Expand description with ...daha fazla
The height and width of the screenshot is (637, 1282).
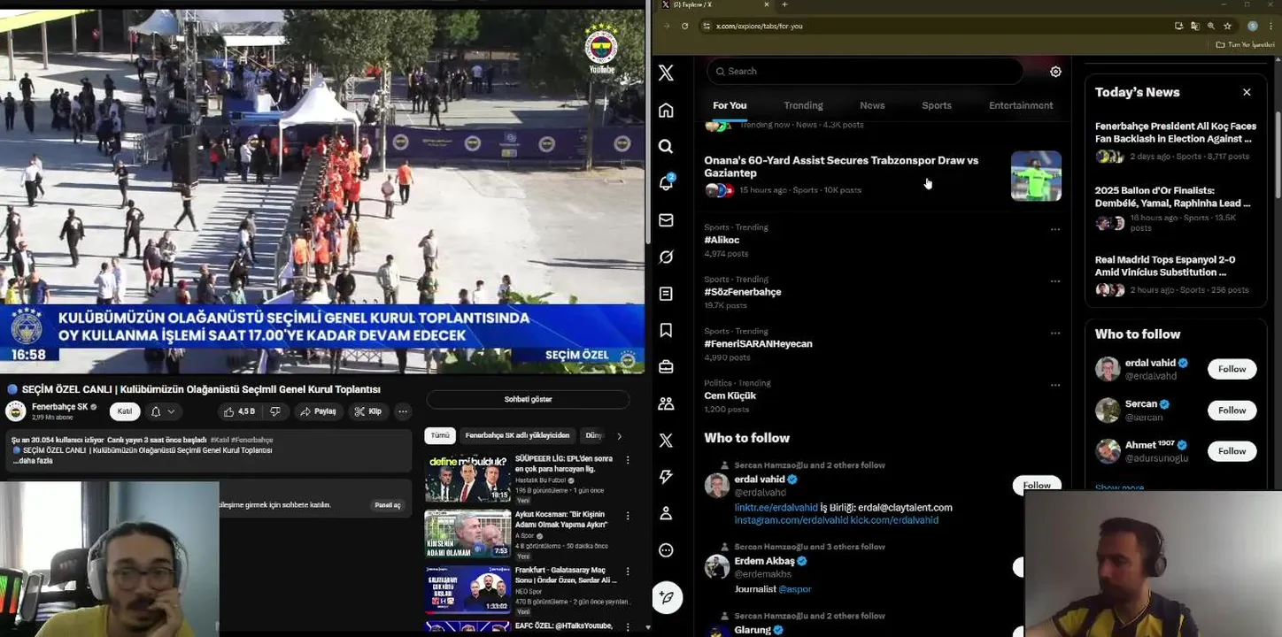[33, 461]
